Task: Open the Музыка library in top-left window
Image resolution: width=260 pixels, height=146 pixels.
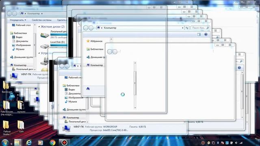Action: click(18, 49)
